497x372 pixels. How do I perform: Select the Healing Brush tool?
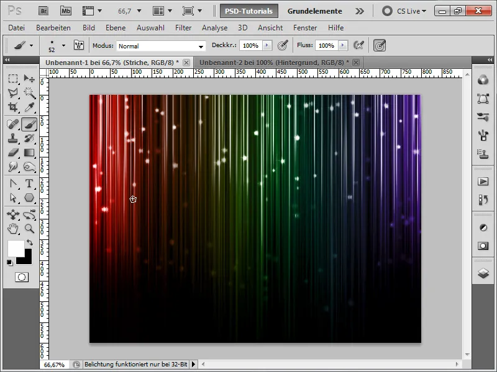[x=13, y=124]
